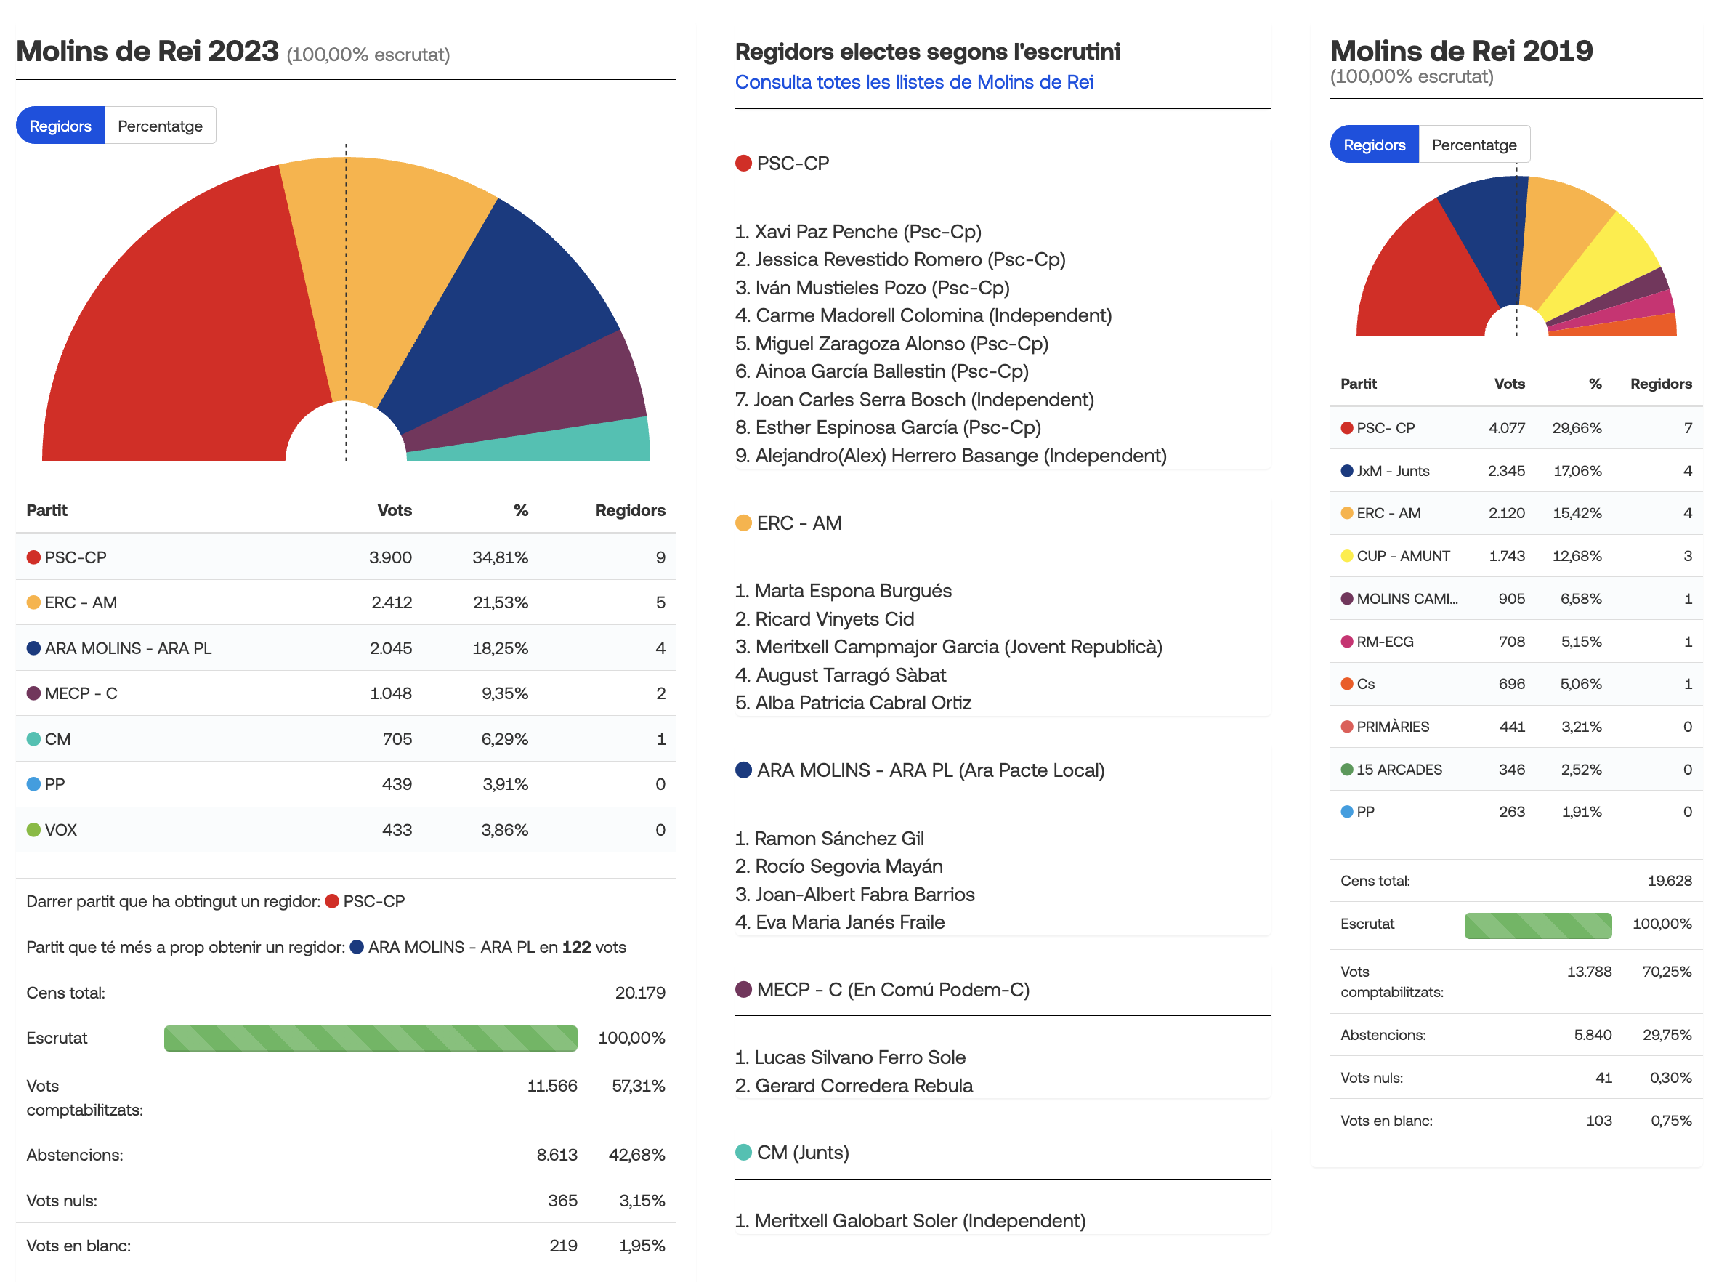Click the blue dot beside ARA MOLINS - ARA PL (Ara Pacte Local)
This screenshot has width=1719, height=1282.
click(743, 770)
